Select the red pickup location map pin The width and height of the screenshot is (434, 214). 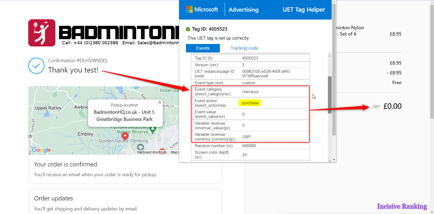pos(125,136)
